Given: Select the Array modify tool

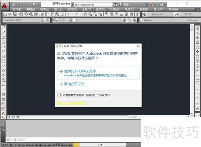Looking at the screenshot, I should pos(197,47).
